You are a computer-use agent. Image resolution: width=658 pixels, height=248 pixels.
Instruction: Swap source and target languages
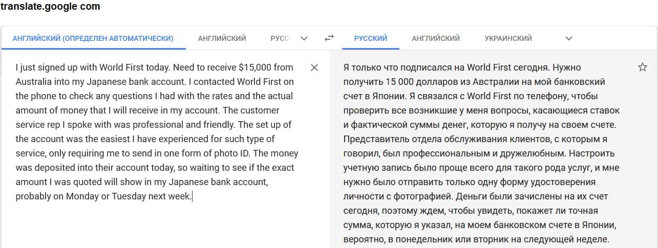(329, 38)
